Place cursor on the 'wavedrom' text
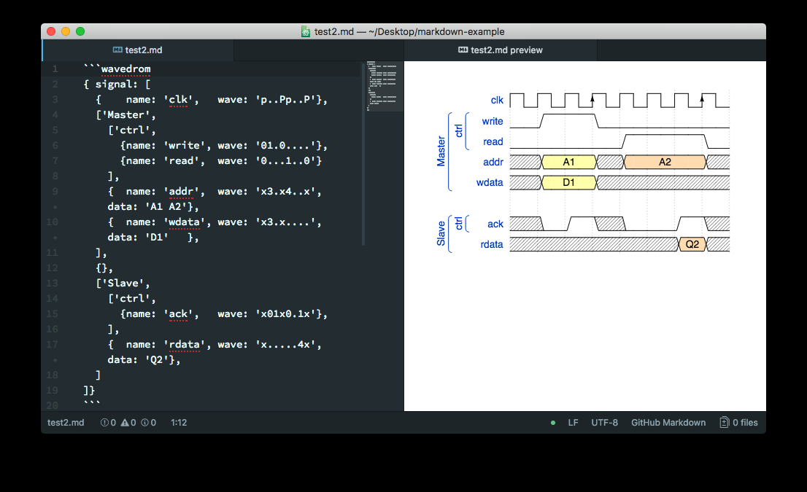Viewport: 807px width, 492px height. (126, 69)
